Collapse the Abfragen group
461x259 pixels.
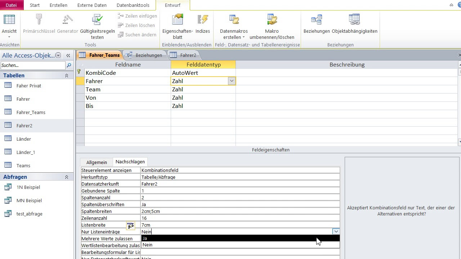coord(67,177)
